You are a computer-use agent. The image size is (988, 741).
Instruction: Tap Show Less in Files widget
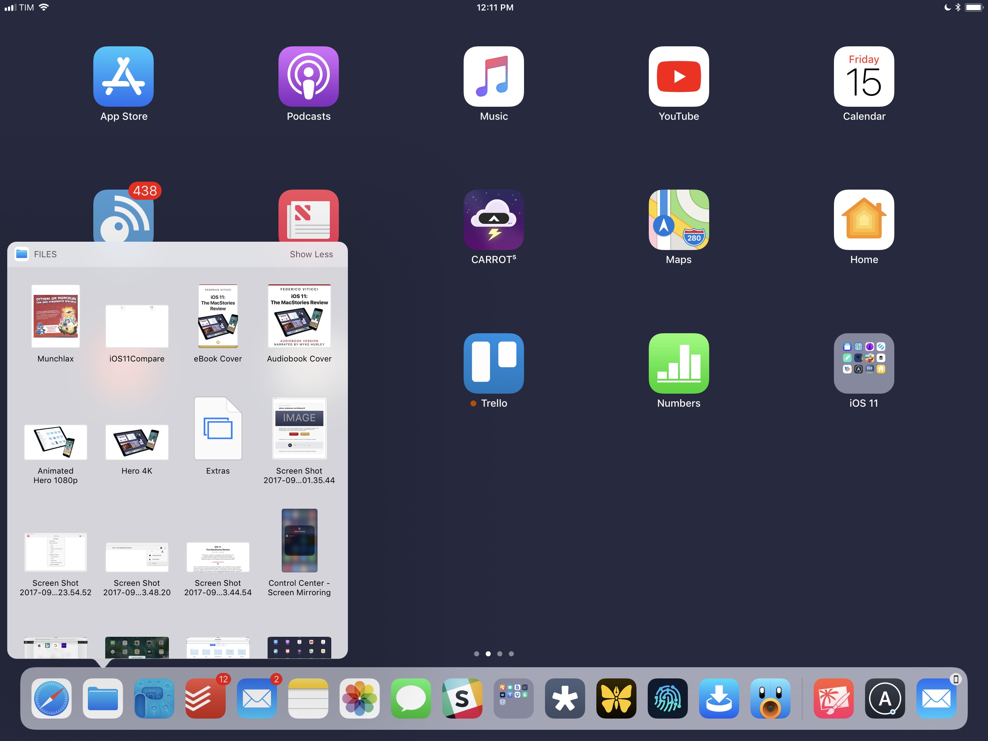point(311,254)
